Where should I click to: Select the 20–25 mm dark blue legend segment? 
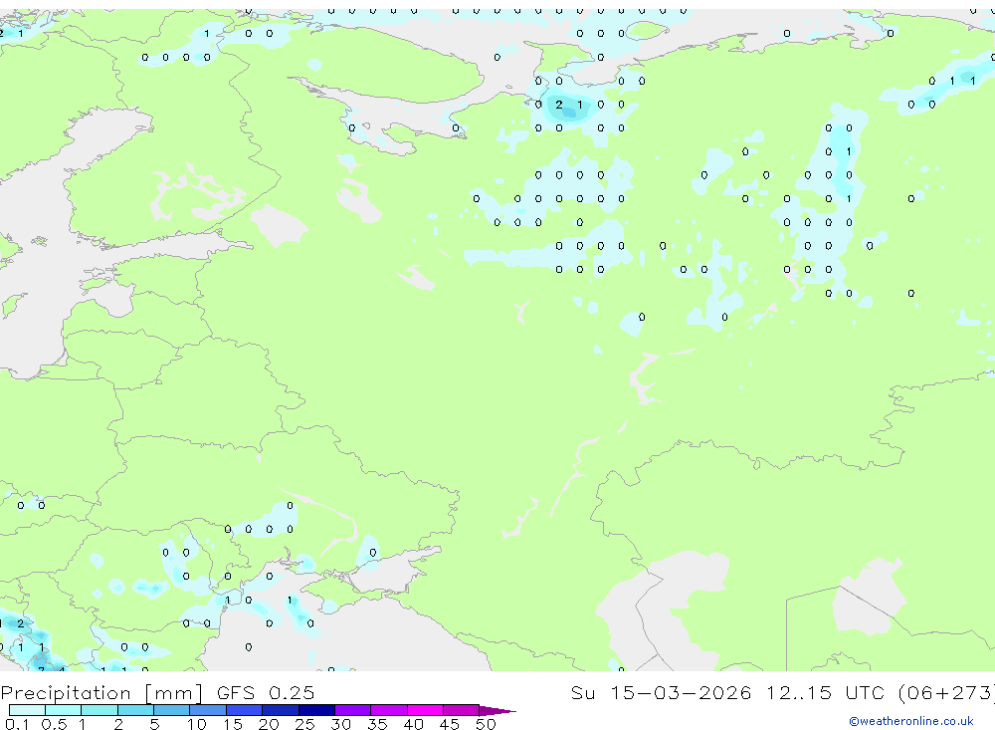[281, 710]
